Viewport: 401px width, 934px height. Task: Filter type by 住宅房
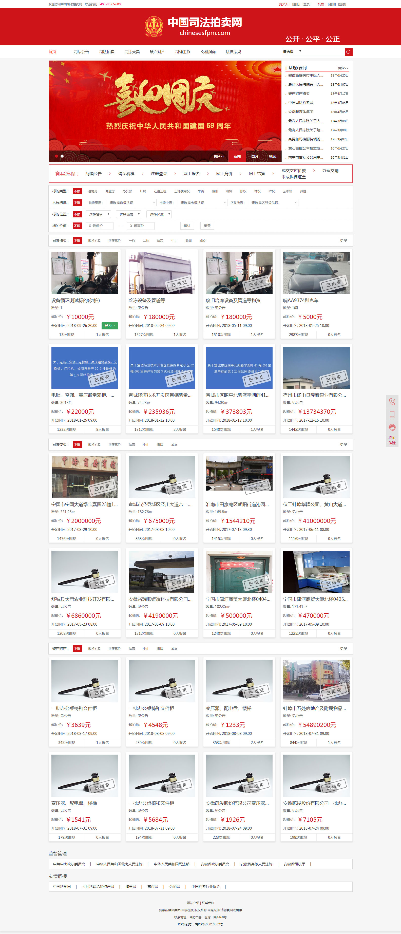click(x=93, y=191)
